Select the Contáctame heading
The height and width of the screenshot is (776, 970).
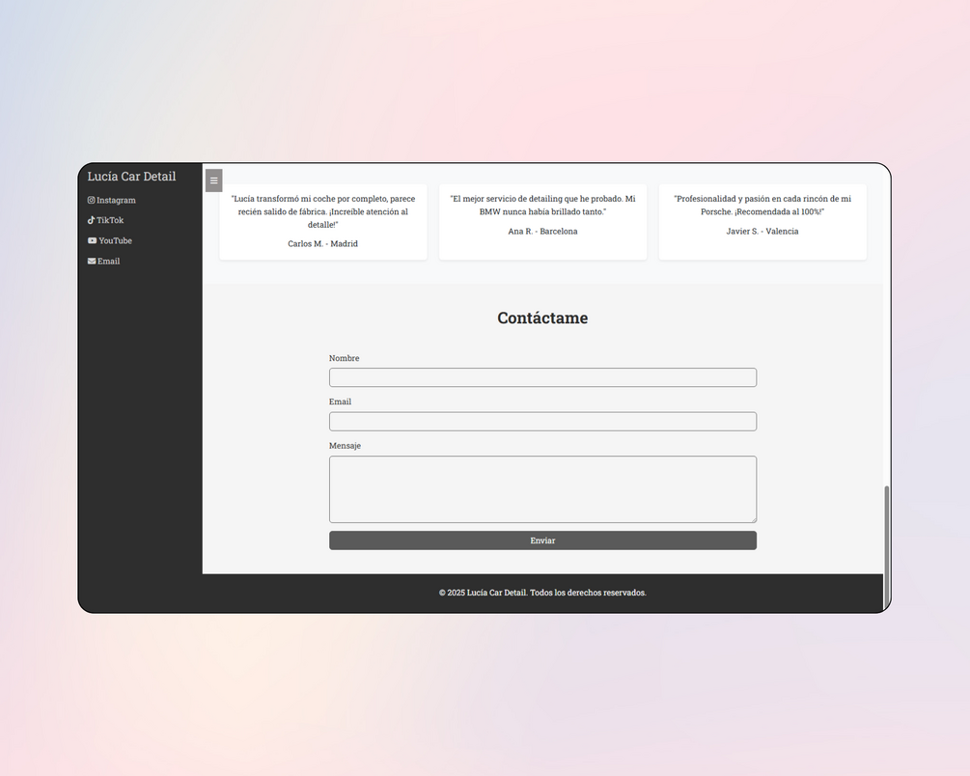click(542, 318)
